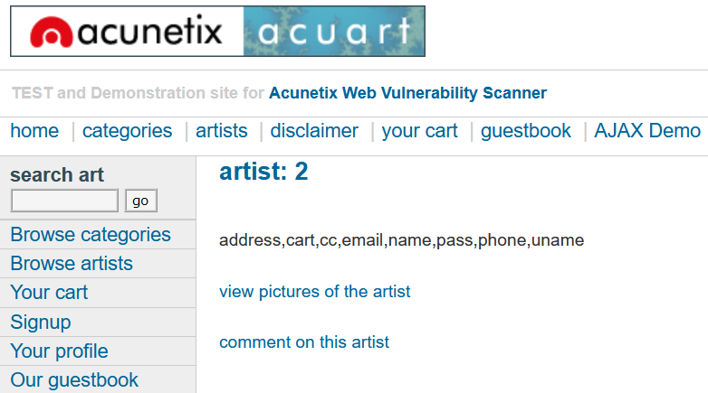Open the categories navigation link
708x393 pixels.
click(127, 131)
